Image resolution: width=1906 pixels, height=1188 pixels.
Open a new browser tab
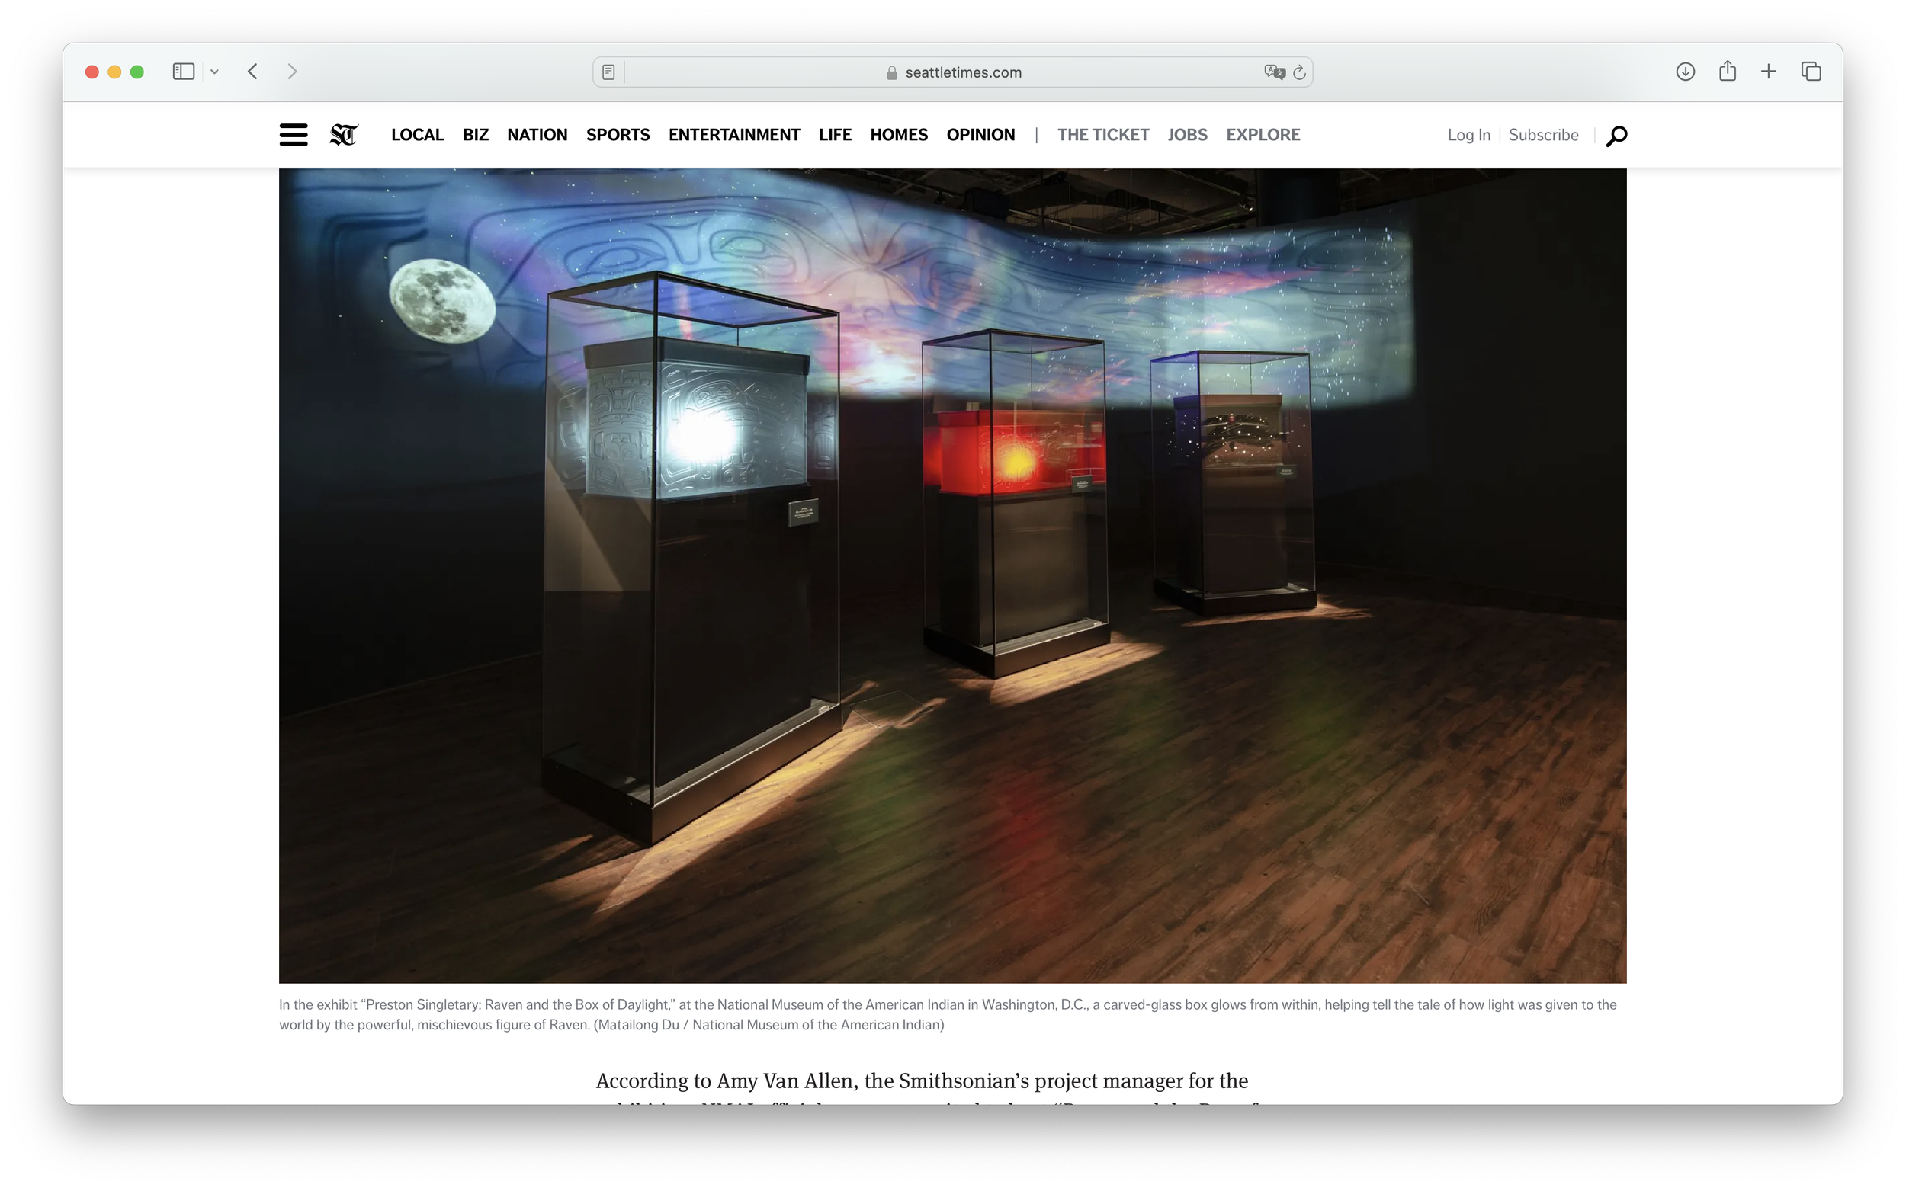coord(1769,72)
